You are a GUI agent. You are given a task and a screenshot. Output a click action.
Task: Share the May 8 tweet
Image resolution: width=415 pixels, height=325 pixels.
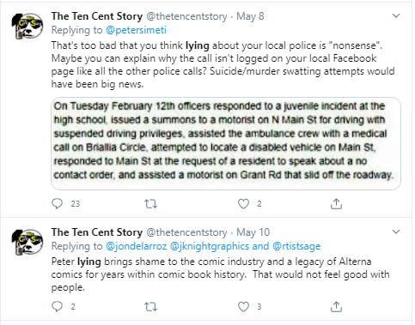336,204
